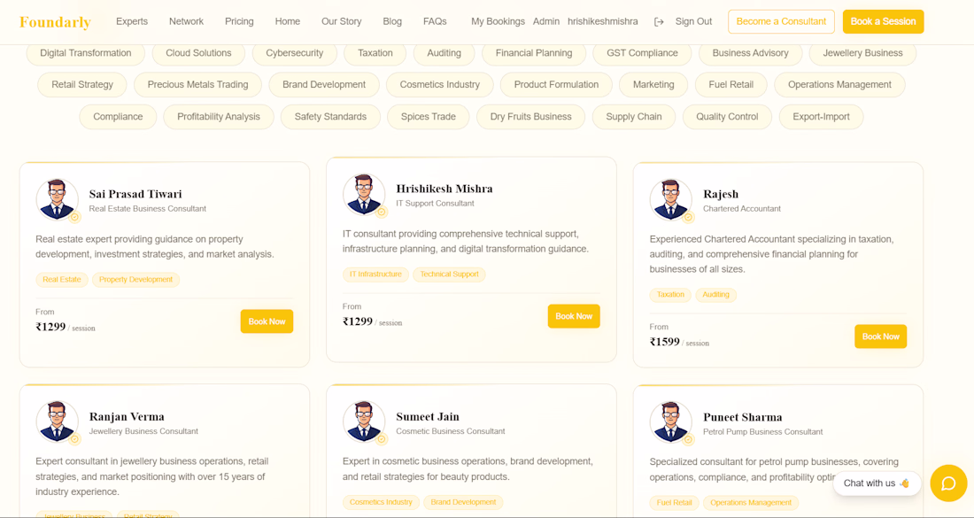
Task: Click the Become a Consultant button
Action: point(782,22)
